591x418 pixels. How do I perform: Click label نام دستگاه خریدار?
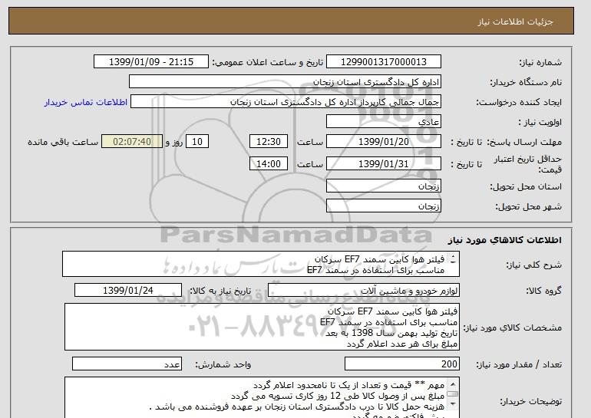tap(526, 82)
